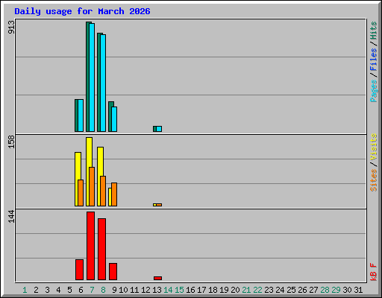
Task: Click the day 9 orange sites bar
Action: (x=114, y=194)
